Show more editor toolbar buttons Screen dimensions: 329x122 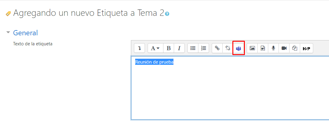(x=139, y=48)
